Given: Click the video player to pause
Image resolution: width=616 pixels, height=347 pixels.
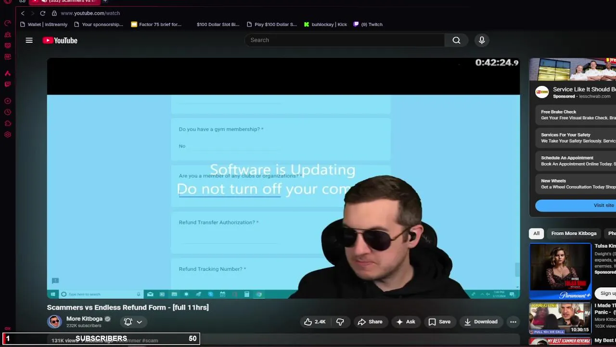Looking at the screenshot, I should click(x=283, y=178).
